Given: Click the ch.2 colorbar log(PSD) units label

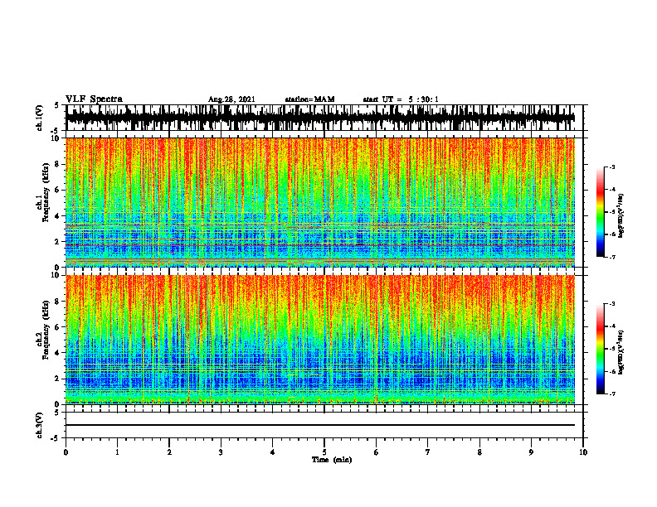Looking at the screenshot, I should pyautogui.click(x=621, y=353).
